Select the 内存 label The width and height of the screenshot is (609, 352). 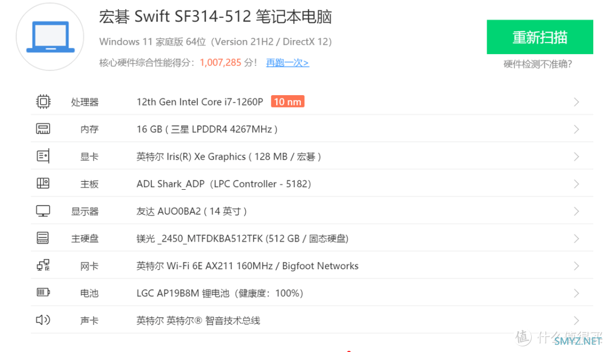[89, 129]
